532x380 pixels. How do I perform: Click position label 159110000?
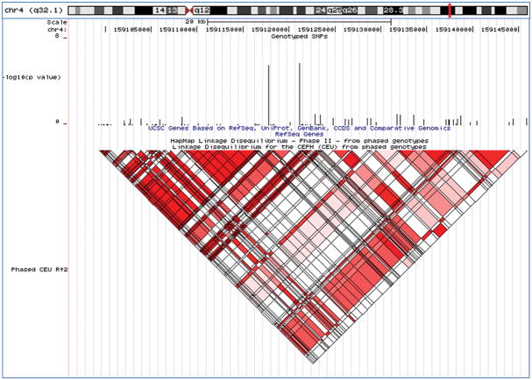point(178,30)
